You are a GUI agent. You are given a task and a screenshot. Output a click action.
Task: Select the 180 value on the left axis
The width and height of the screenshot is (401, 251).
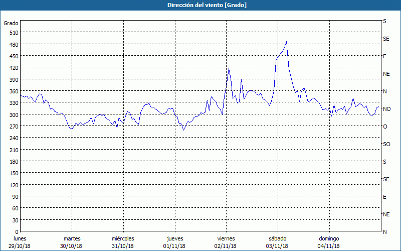(14, 162)
